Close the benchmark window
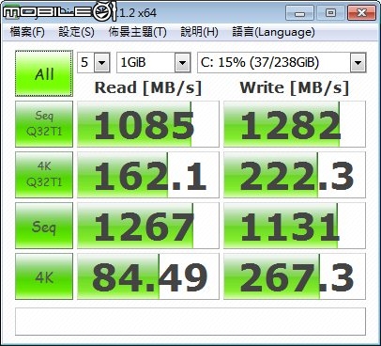 tap(361, 13)
